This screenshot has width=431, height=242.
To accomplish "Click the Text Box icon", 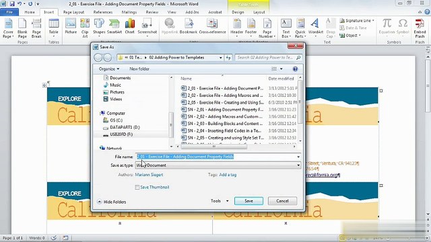I will 286,28.
